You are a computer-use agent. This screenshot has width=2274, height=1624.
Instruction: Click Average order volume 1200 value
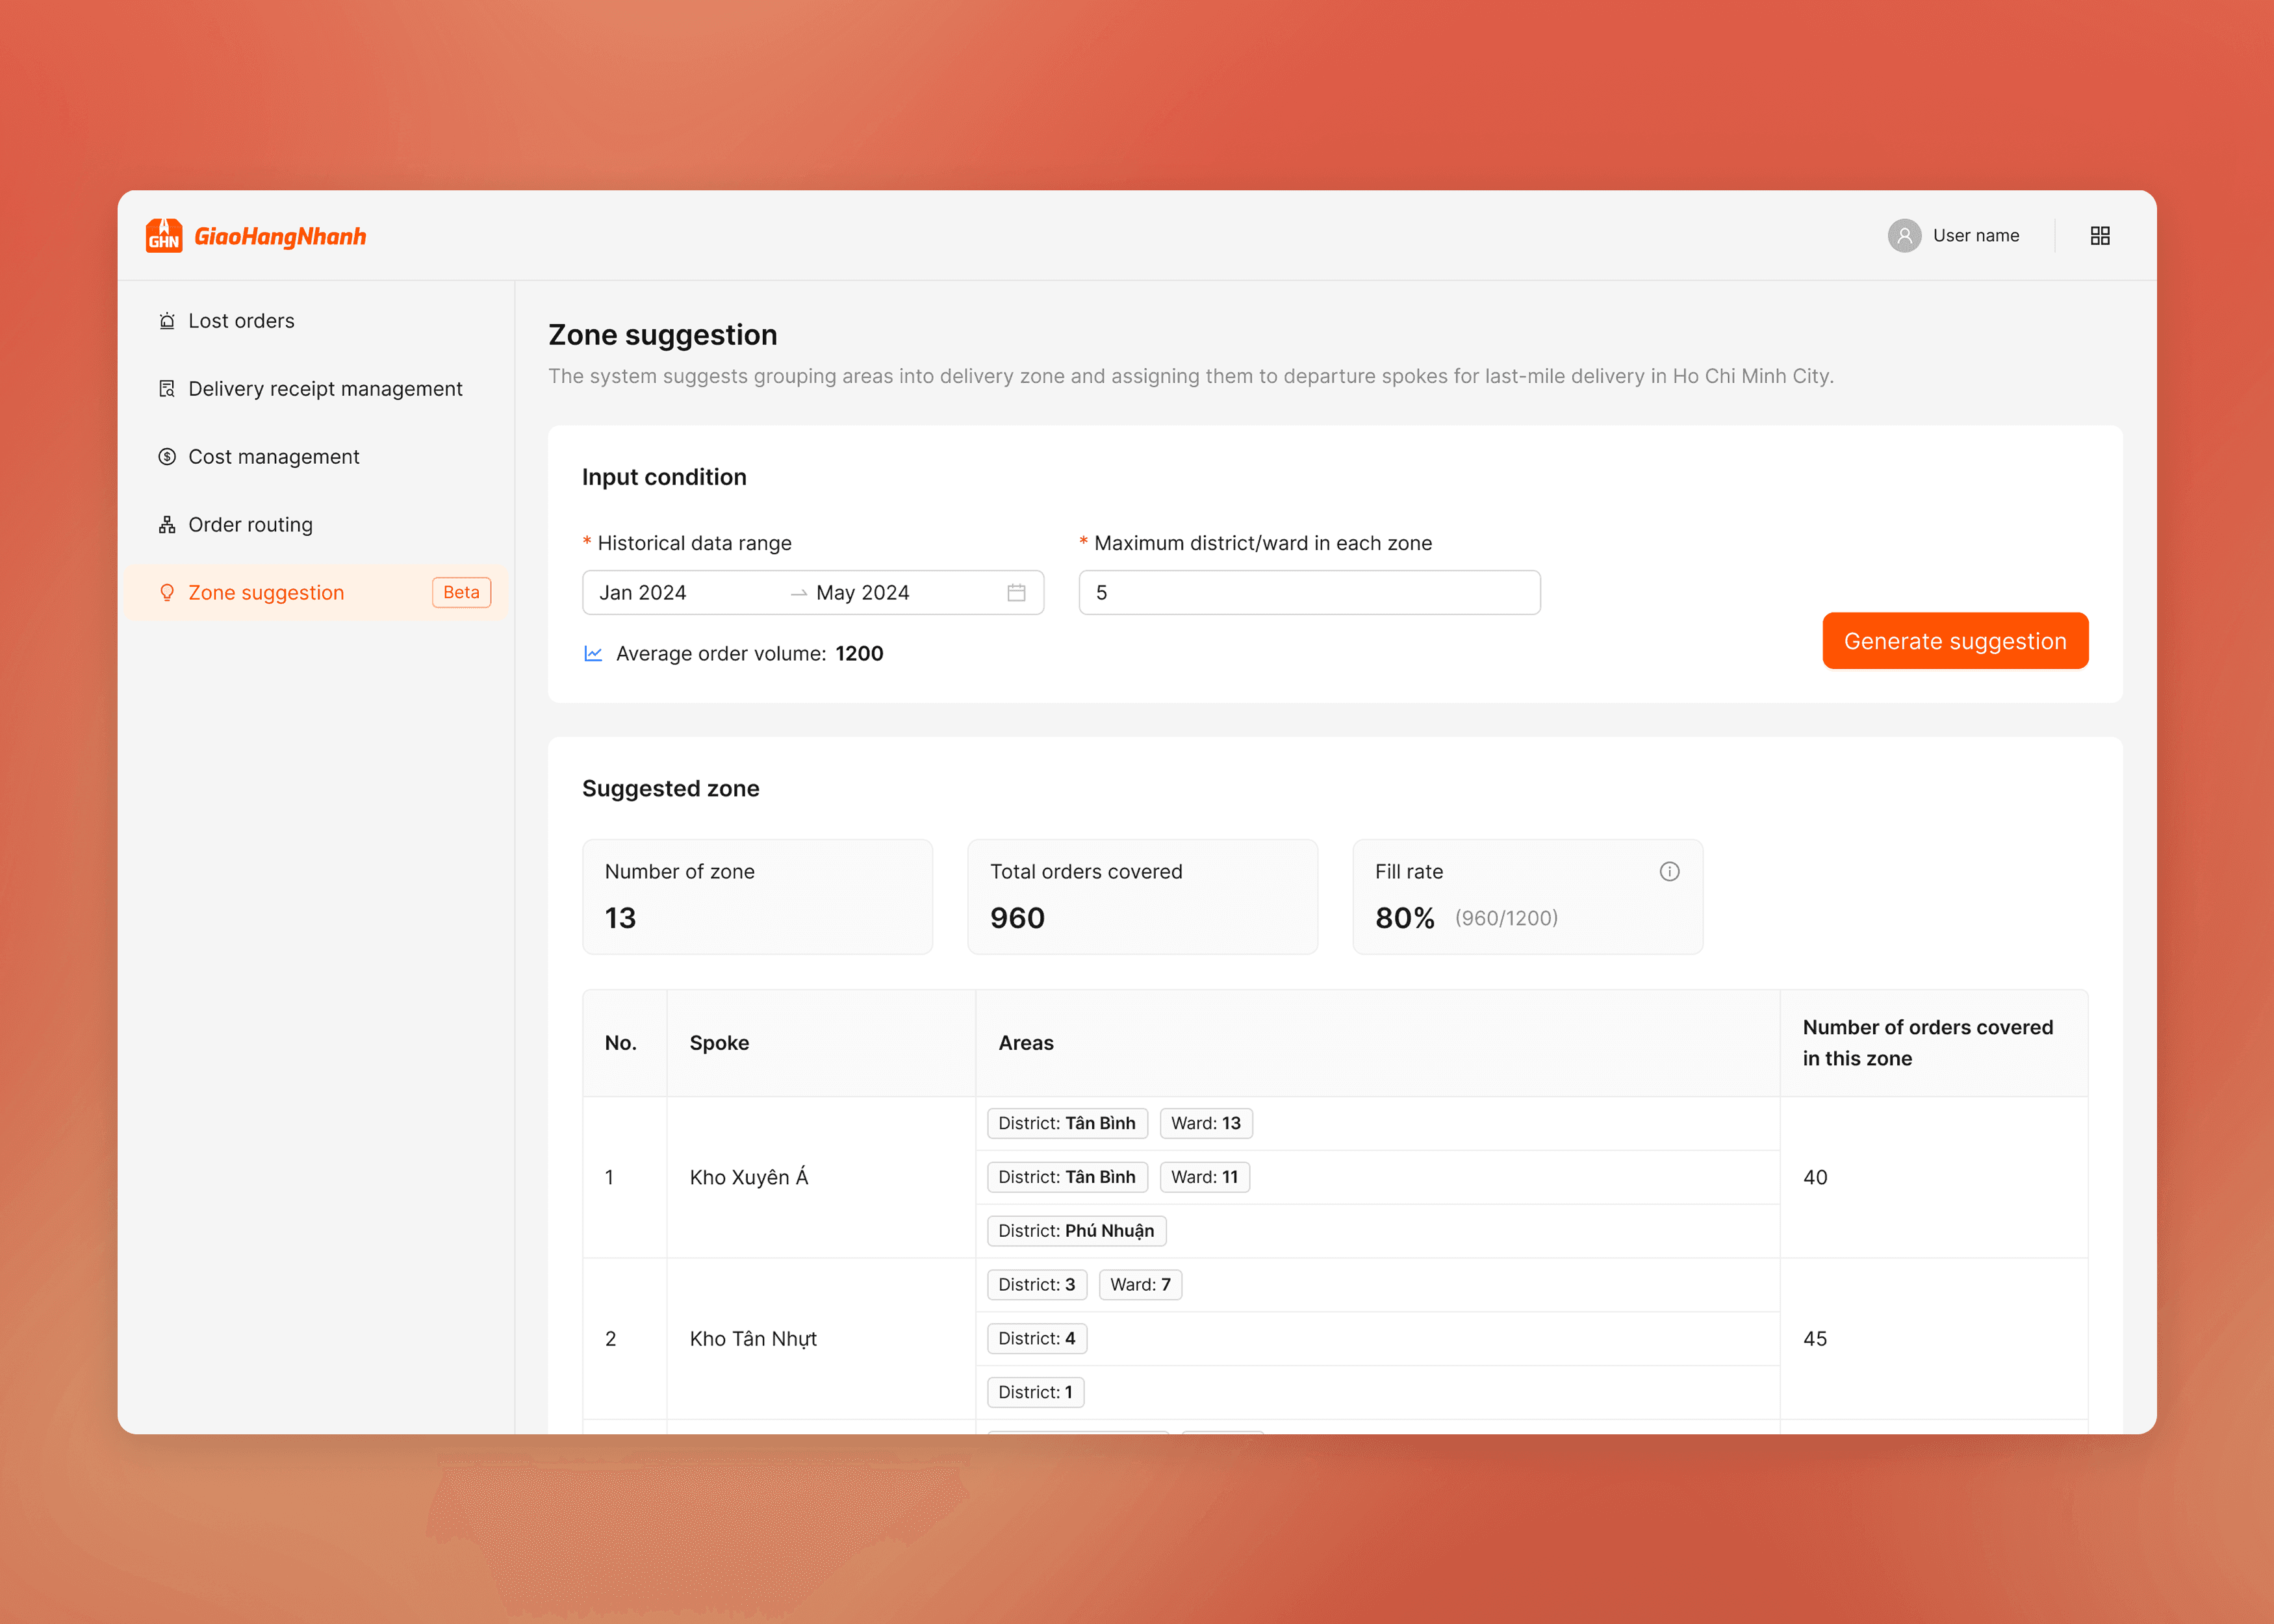tap(859, 654)
